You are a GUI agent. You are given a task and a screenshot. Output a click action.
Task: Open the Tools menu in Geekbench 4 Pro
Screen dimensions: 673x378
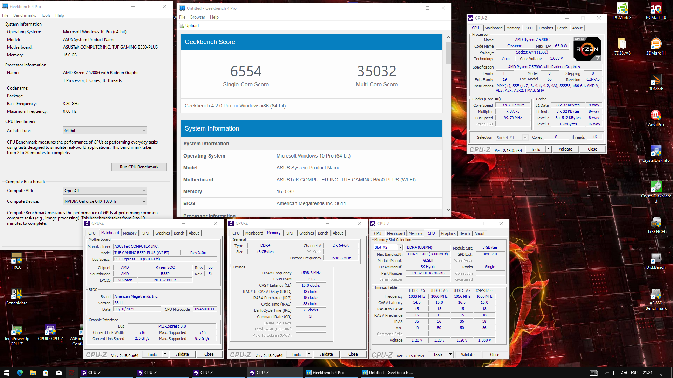point(46,15)
